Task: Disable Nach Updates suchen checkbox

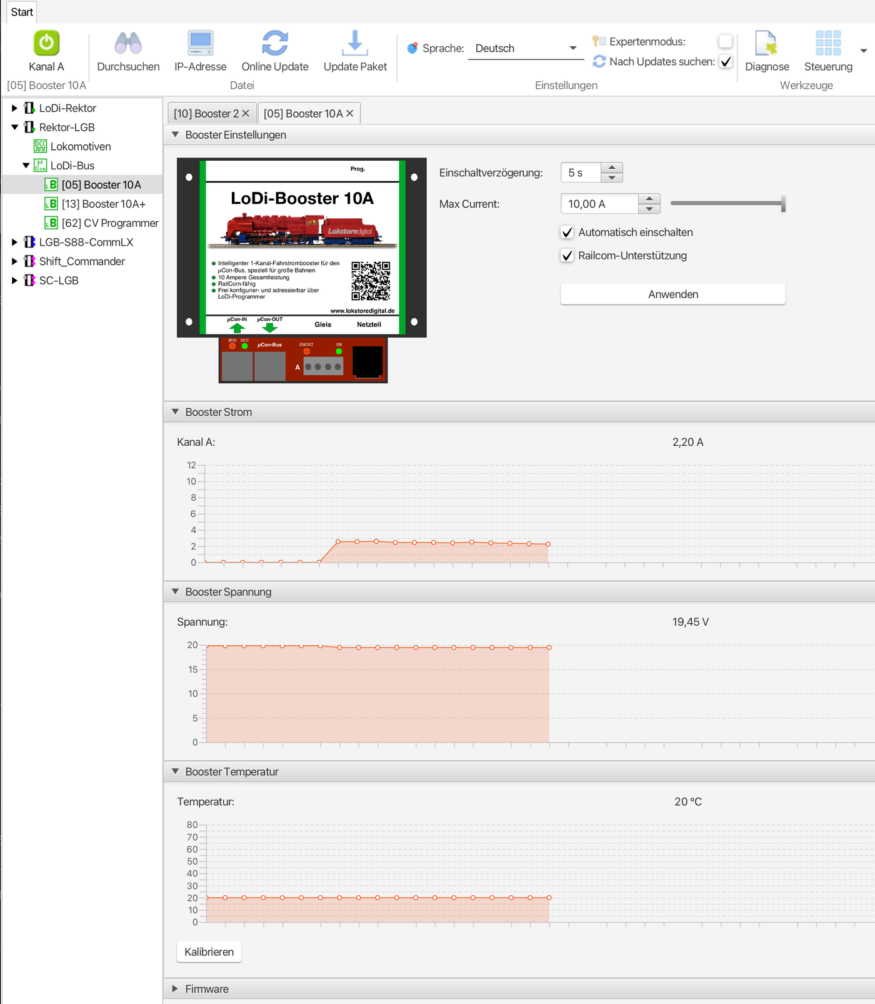Action: pos(725,61)
